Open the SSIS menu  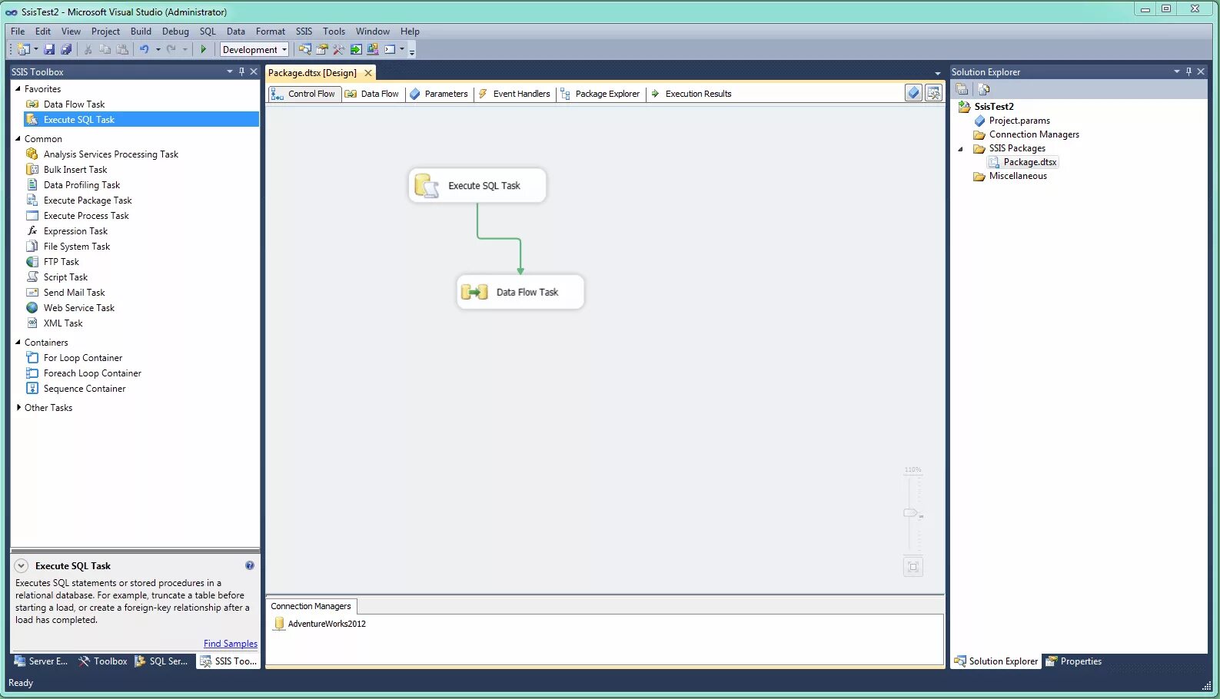pyautogui.click(x=304, y=31)
